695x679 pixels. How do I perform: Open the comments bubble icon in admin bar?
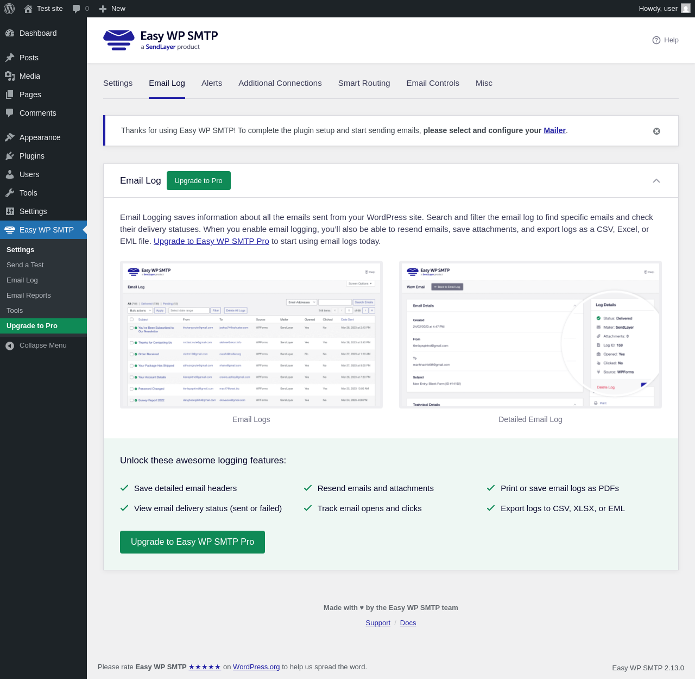pos(77,9)
